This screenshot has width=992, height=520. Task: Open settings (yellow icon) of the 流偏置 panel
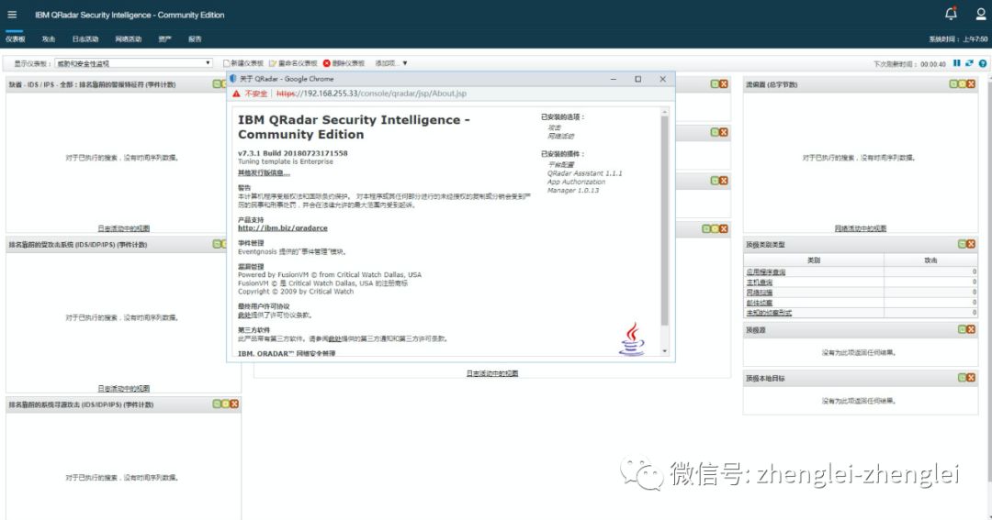point(962,84)
